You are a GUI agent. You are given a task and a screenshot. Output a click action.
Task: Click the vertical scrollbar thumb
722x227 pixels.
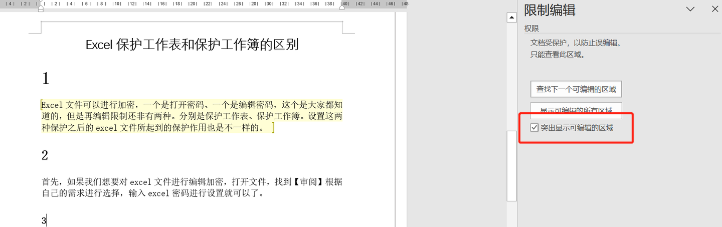click(x=511, y=166)
